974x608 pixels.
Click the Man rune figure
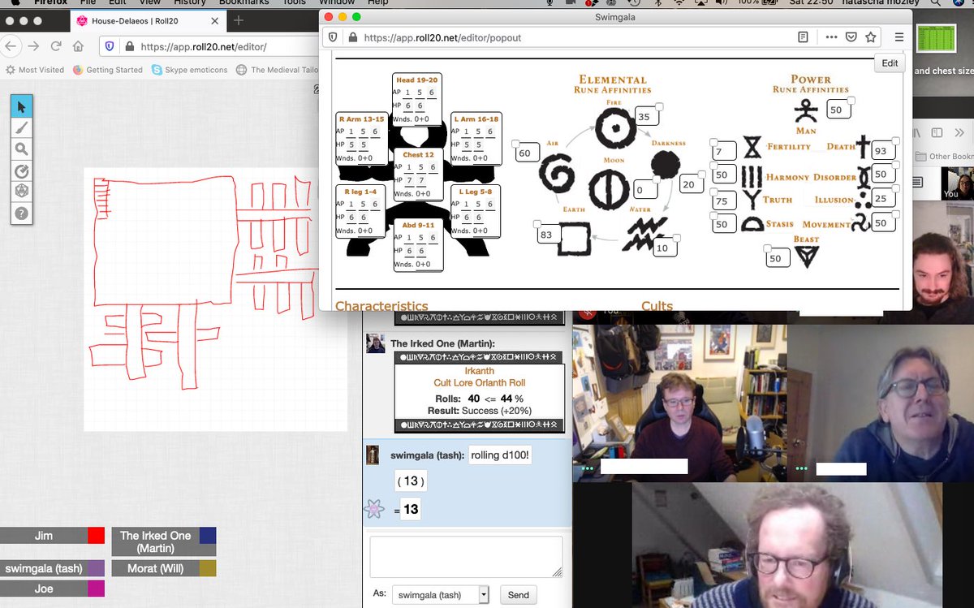(805, 110)
